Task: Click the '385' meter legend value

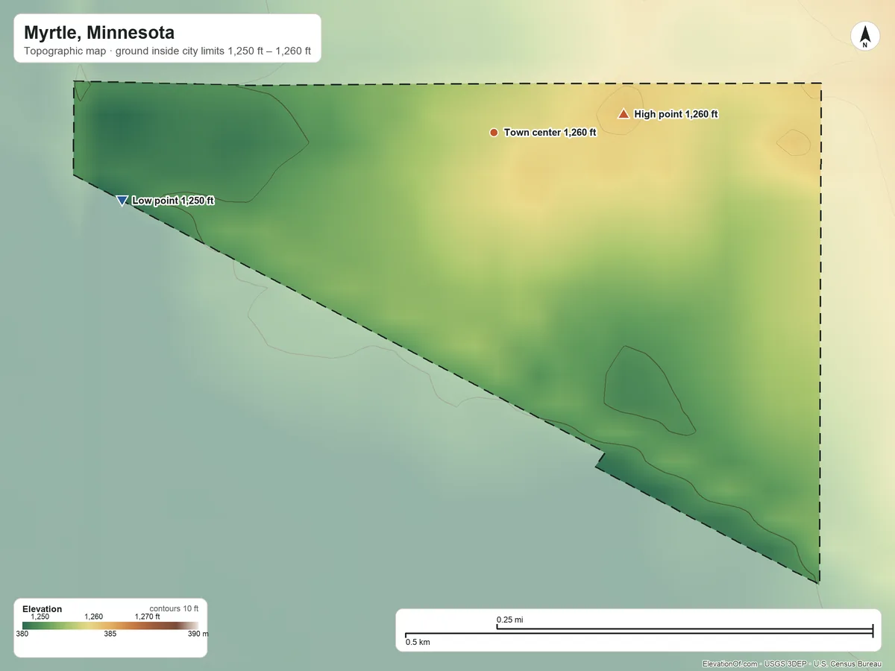Action: [x=110, y=634]
